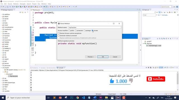Collapse the projet1 project node
The image size is (179, 100).
[x=1, y=68]
